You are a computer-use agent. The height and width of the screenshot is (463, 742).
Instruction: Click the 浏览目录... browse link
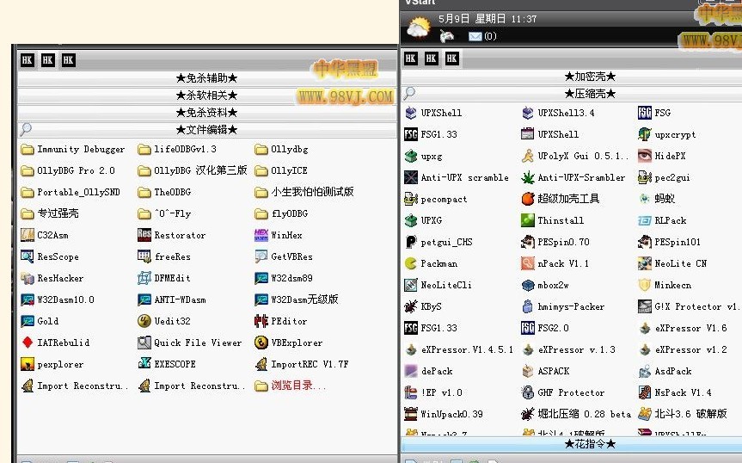(298, 386)
